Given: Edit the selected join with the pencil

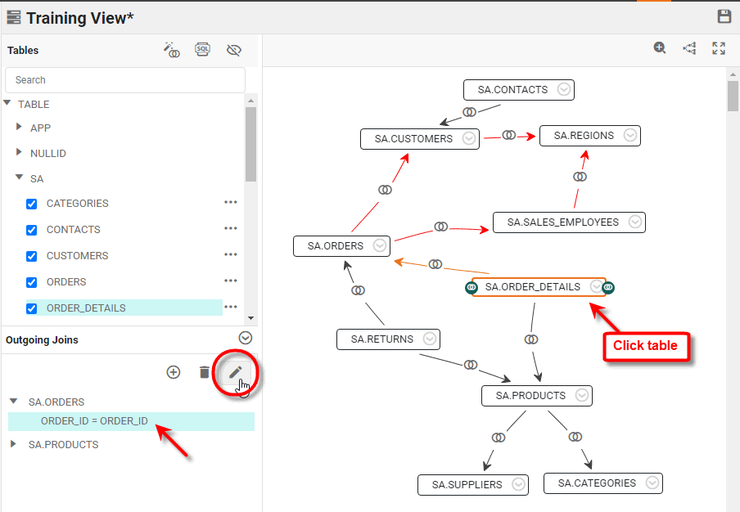Looking at the screenshot, I should pyautogui.click(x=236, y=372).
